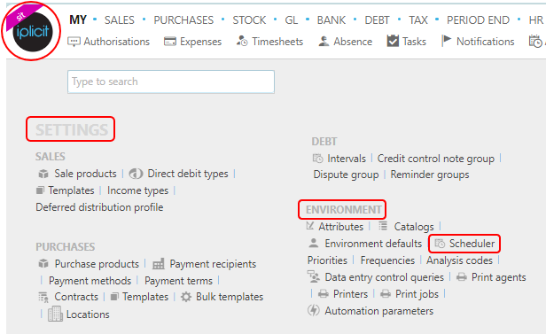The width and height of the screenshot is (546, 334).
Task: Open Priorities link
Action: coord(327,260)
